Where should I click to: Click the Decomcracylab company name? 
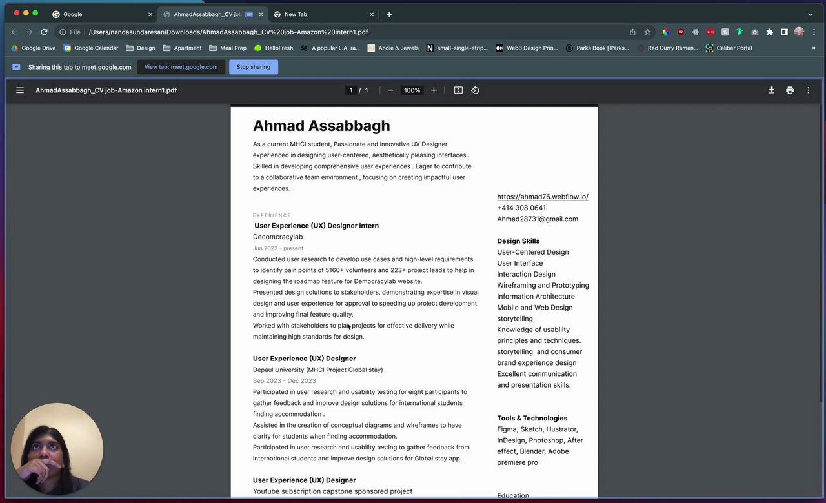pyautogui.click(x=277, y=237)
